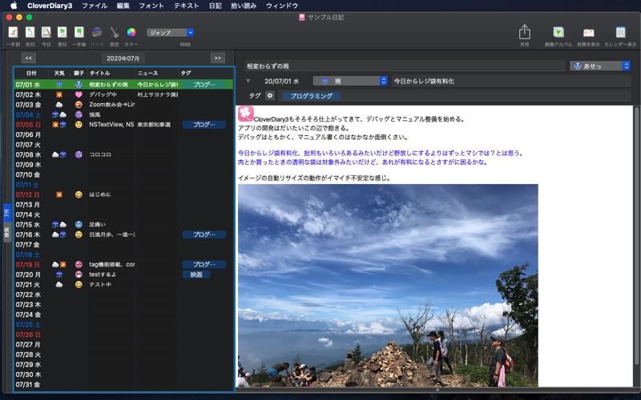Go to previous day via 前日 icon

click(x=30, y=32)
